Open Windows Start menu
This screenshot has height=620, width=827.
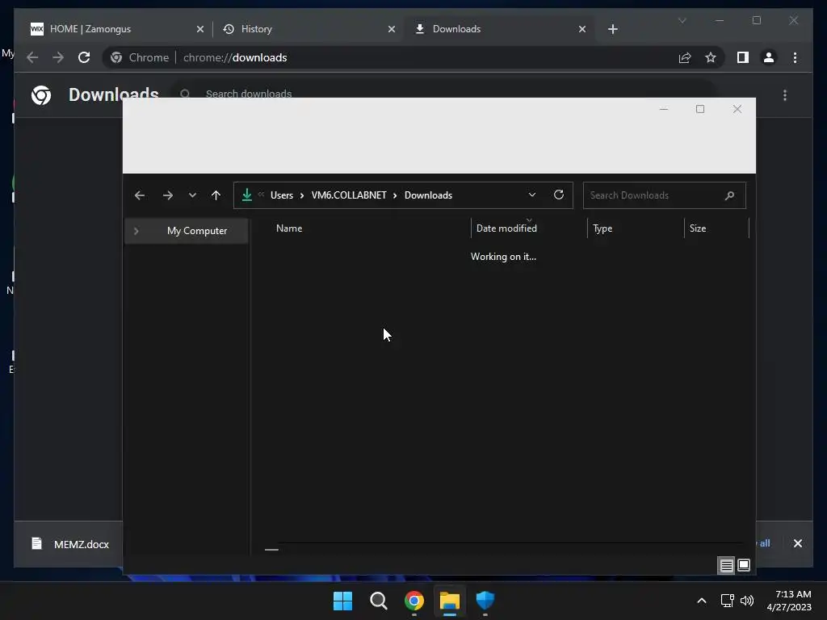(x=342, y=601)
